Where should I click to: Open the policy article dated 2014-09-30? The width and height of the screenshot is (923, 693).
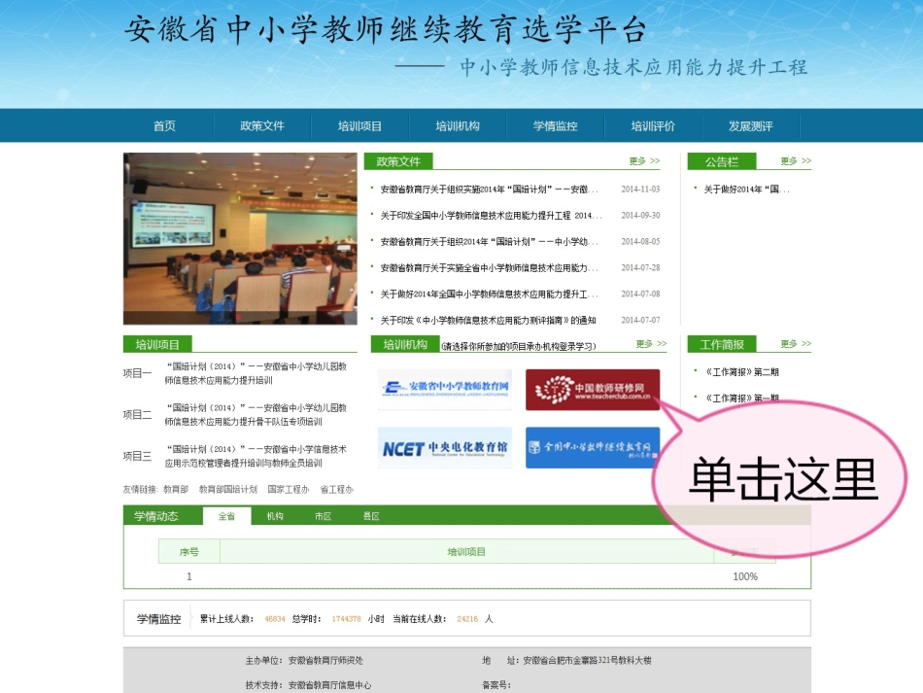click(x=491, y=216)
